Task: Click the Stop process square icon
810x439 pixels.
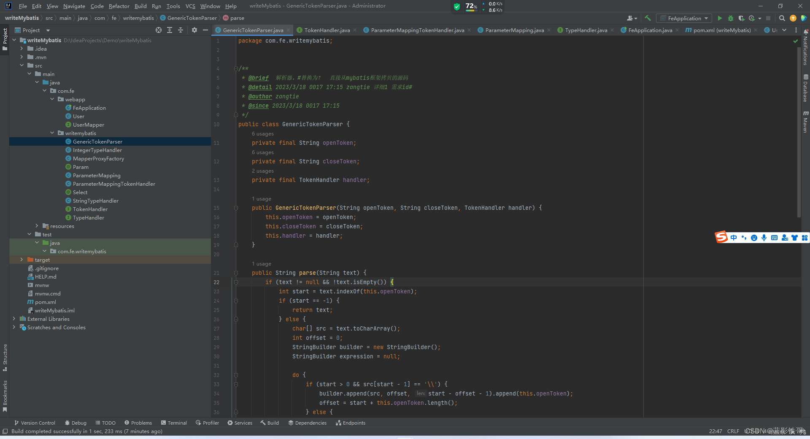Action: click(768, 18)
